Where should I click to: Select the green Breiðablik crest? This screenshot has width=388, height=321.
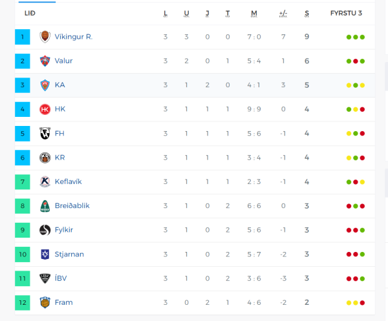click(x=45, y=206)
